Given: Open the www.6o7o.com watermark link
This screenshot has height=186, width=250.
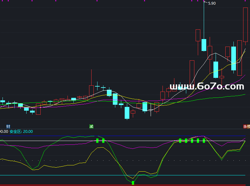Looking at the screenshot, I should point(207,86).
